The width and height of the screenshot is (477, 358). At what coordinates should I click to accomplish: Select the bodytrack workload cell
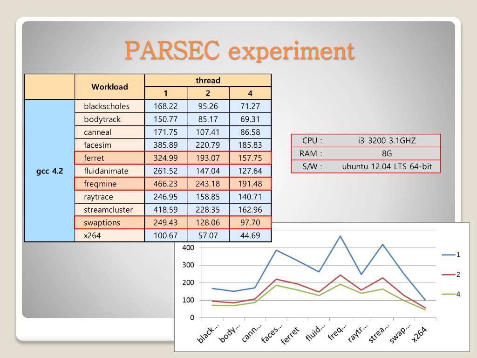(x=109, y=119)
